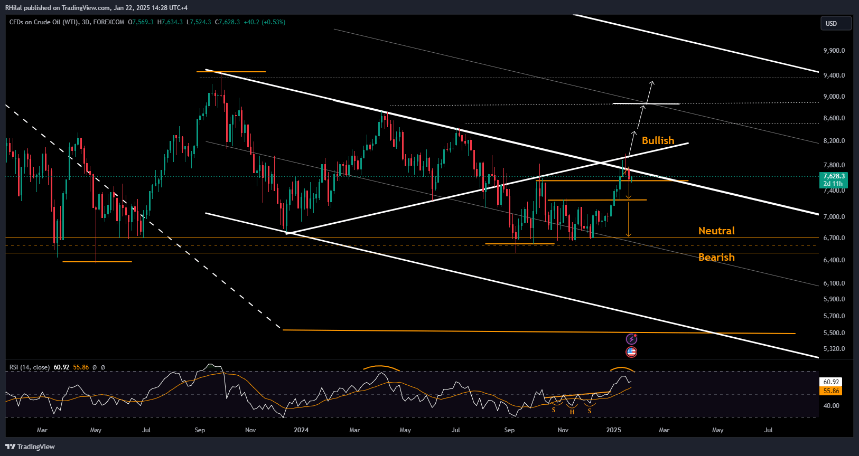Click 6,400.0 on the price scale
The height and width of the screenshot is (456, 859).
click(x=834, y=260)
